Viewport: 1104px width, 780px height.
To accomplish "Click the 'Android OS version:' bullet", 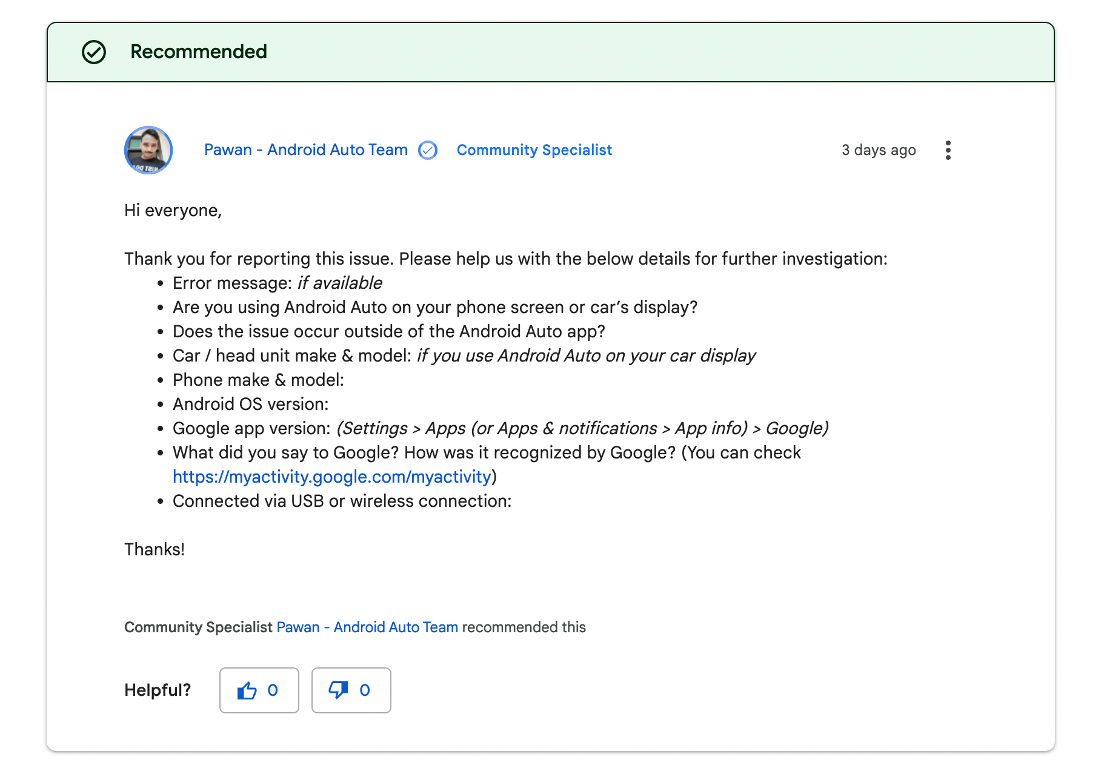I will 251,404.
